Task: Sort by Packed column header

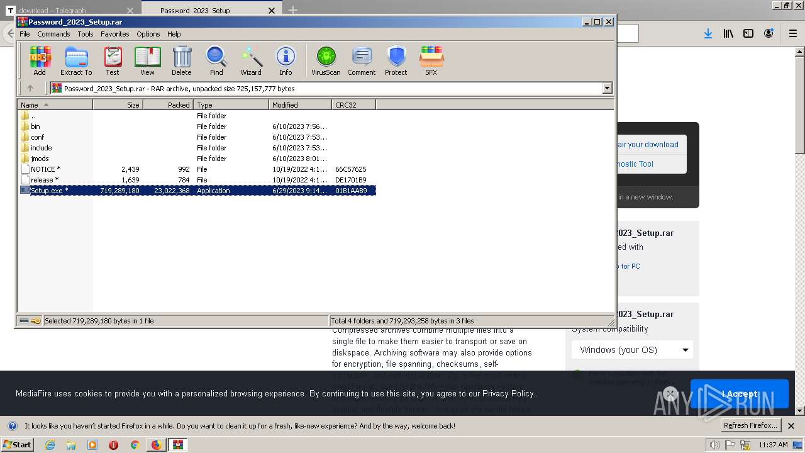Action: click(169, 105)
